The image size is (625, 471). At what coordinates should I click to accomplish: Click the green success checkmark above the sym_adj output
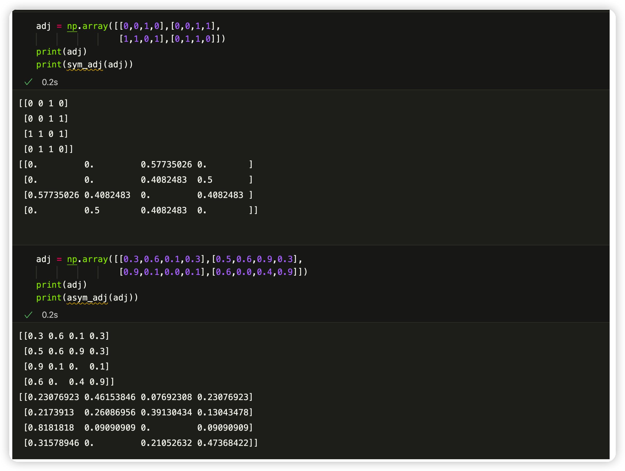(x=28, y=82)
